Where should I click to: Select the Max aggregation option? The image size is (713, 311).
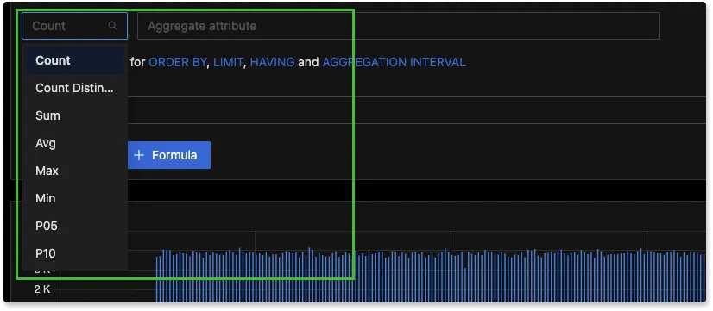[x=74, y=171]
